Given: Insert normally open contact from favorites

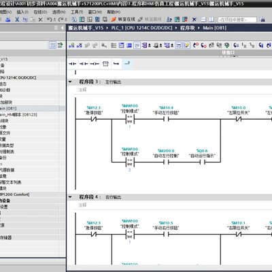Looking at the screenshot, I should [72, 64].
